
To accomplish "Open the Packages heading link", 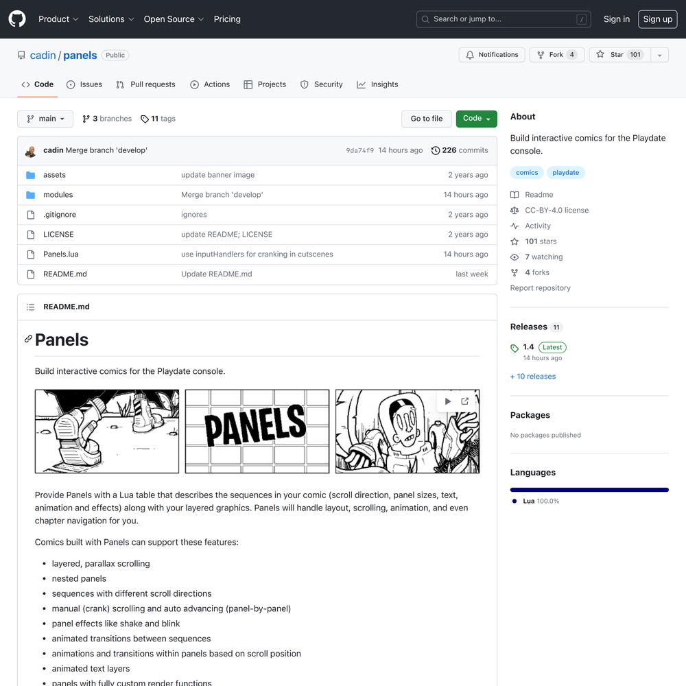I will click(x=530, y=415).
